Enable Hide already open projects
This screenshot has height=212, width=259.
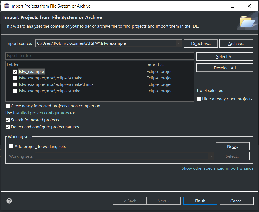click(x=199, y=99)
